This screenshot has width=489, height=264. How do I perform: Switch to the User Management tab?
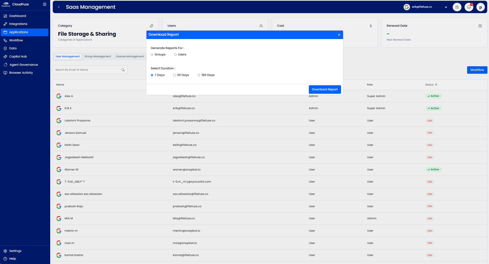pos(68,56)
